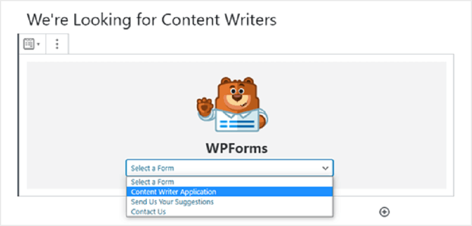472x226 pixels.
Task: Click the chevron on Select a Form box
Action: tap(325, 168)
